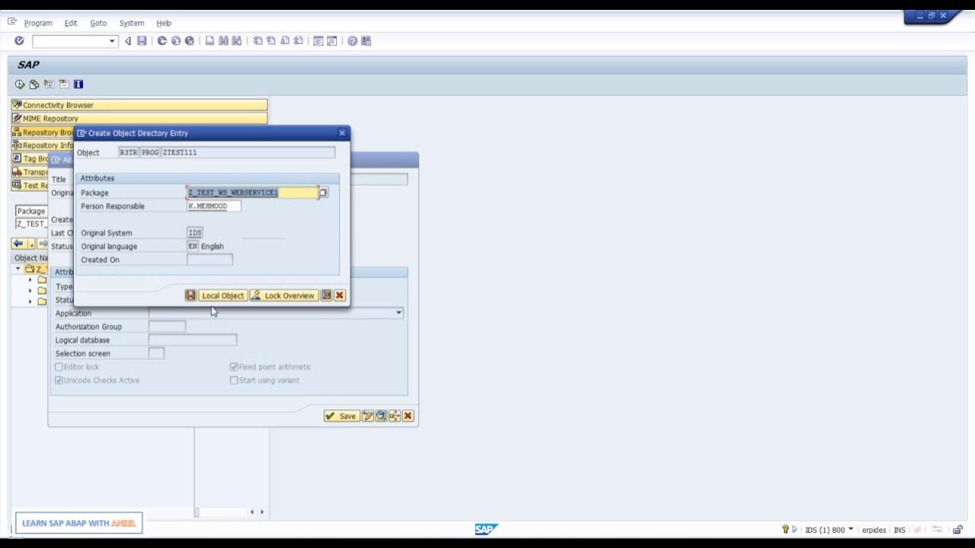Screen dimensions: 975x548
Task: Open the Goto menu
Action: tap(98, 23)
